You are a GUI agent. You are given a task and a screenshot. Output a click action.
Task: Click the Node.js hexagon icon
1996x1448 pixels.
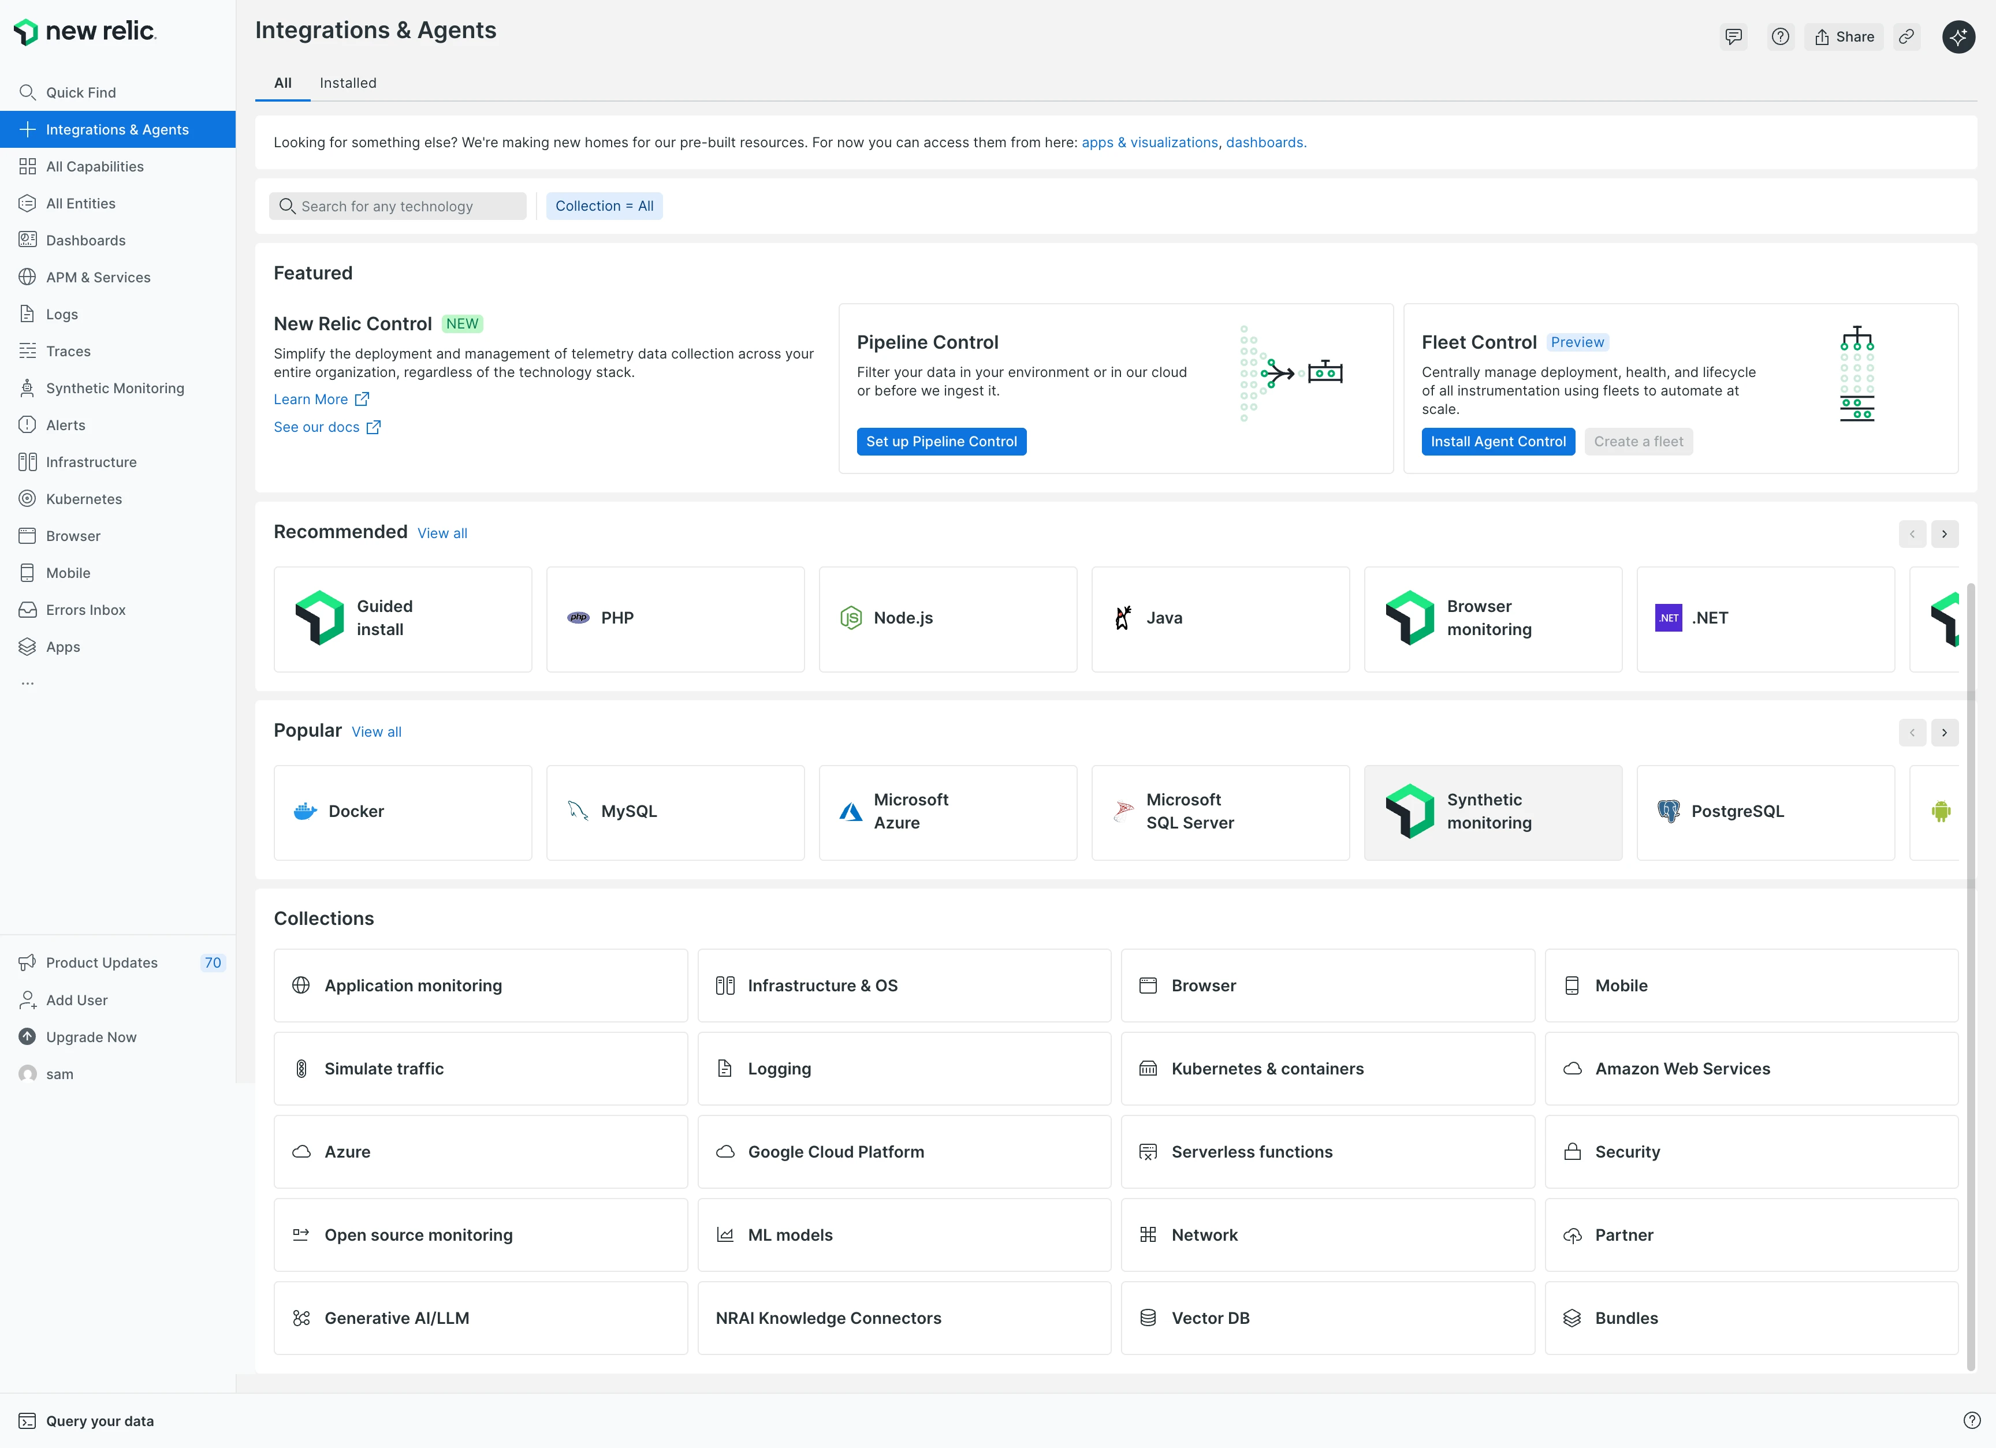click(851, 618)
